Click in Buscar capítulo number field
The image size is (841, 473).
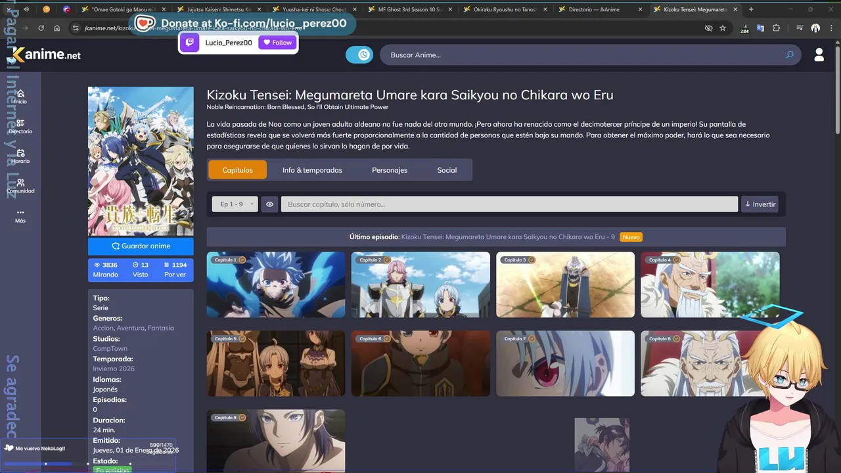[509, 204]
